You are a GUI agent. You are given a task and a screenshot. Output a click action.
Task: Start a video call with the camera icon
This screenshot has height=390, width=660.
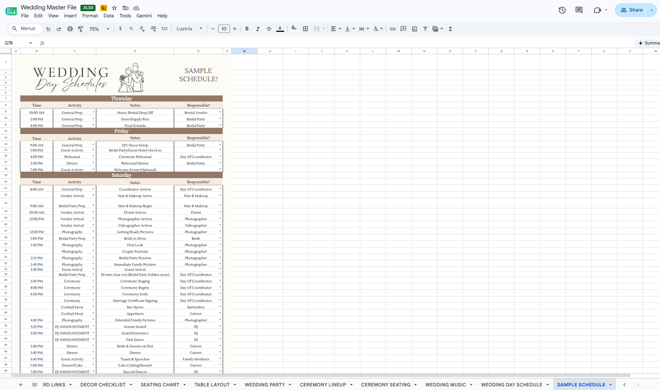[597, 10]
